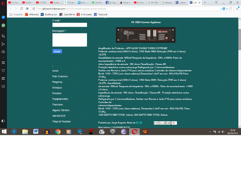Open Speed Dial from sidebar grid icon

(3, 63)
